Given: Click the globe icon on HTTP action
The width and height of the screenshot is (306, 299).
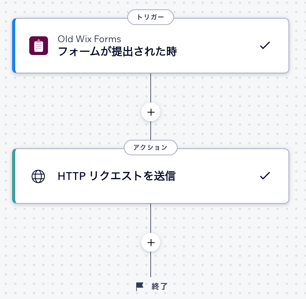Looking at the screenshot, I should 38,176.
